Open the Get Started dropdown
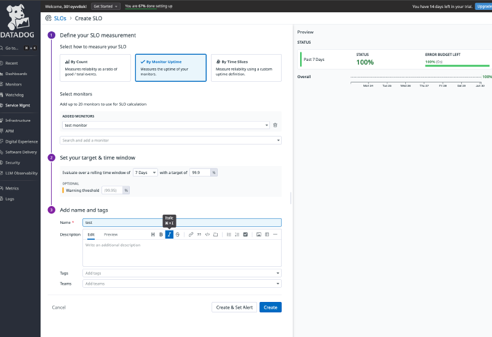Screen dimensions: 492x337 tap(105, 6)
